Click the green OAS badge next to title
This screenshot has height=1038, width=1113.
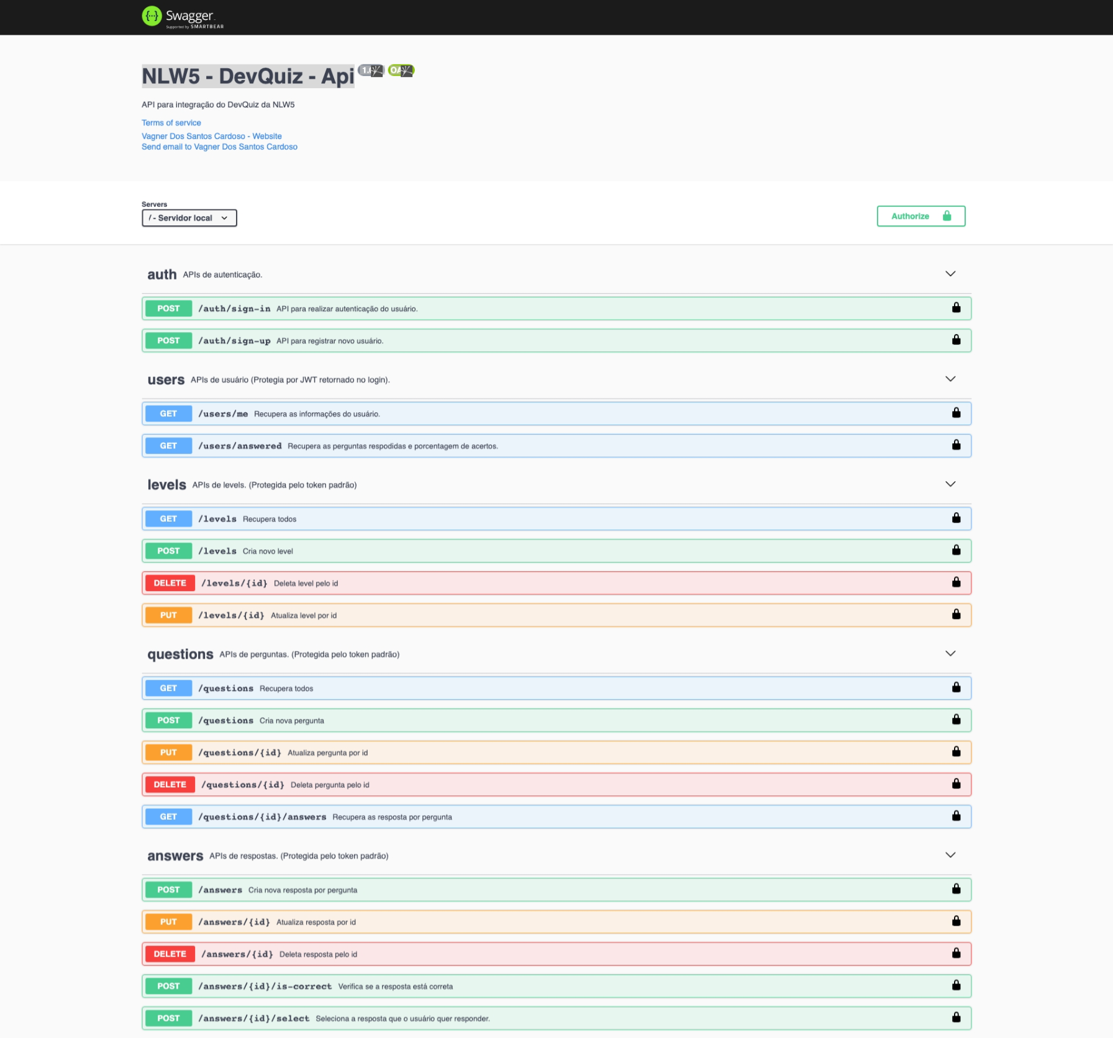pyautogui.click(x=401, y=71)
